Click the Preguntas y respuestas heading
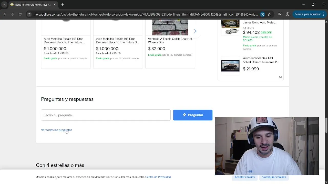Screen dimensions: 328x184 67,99
